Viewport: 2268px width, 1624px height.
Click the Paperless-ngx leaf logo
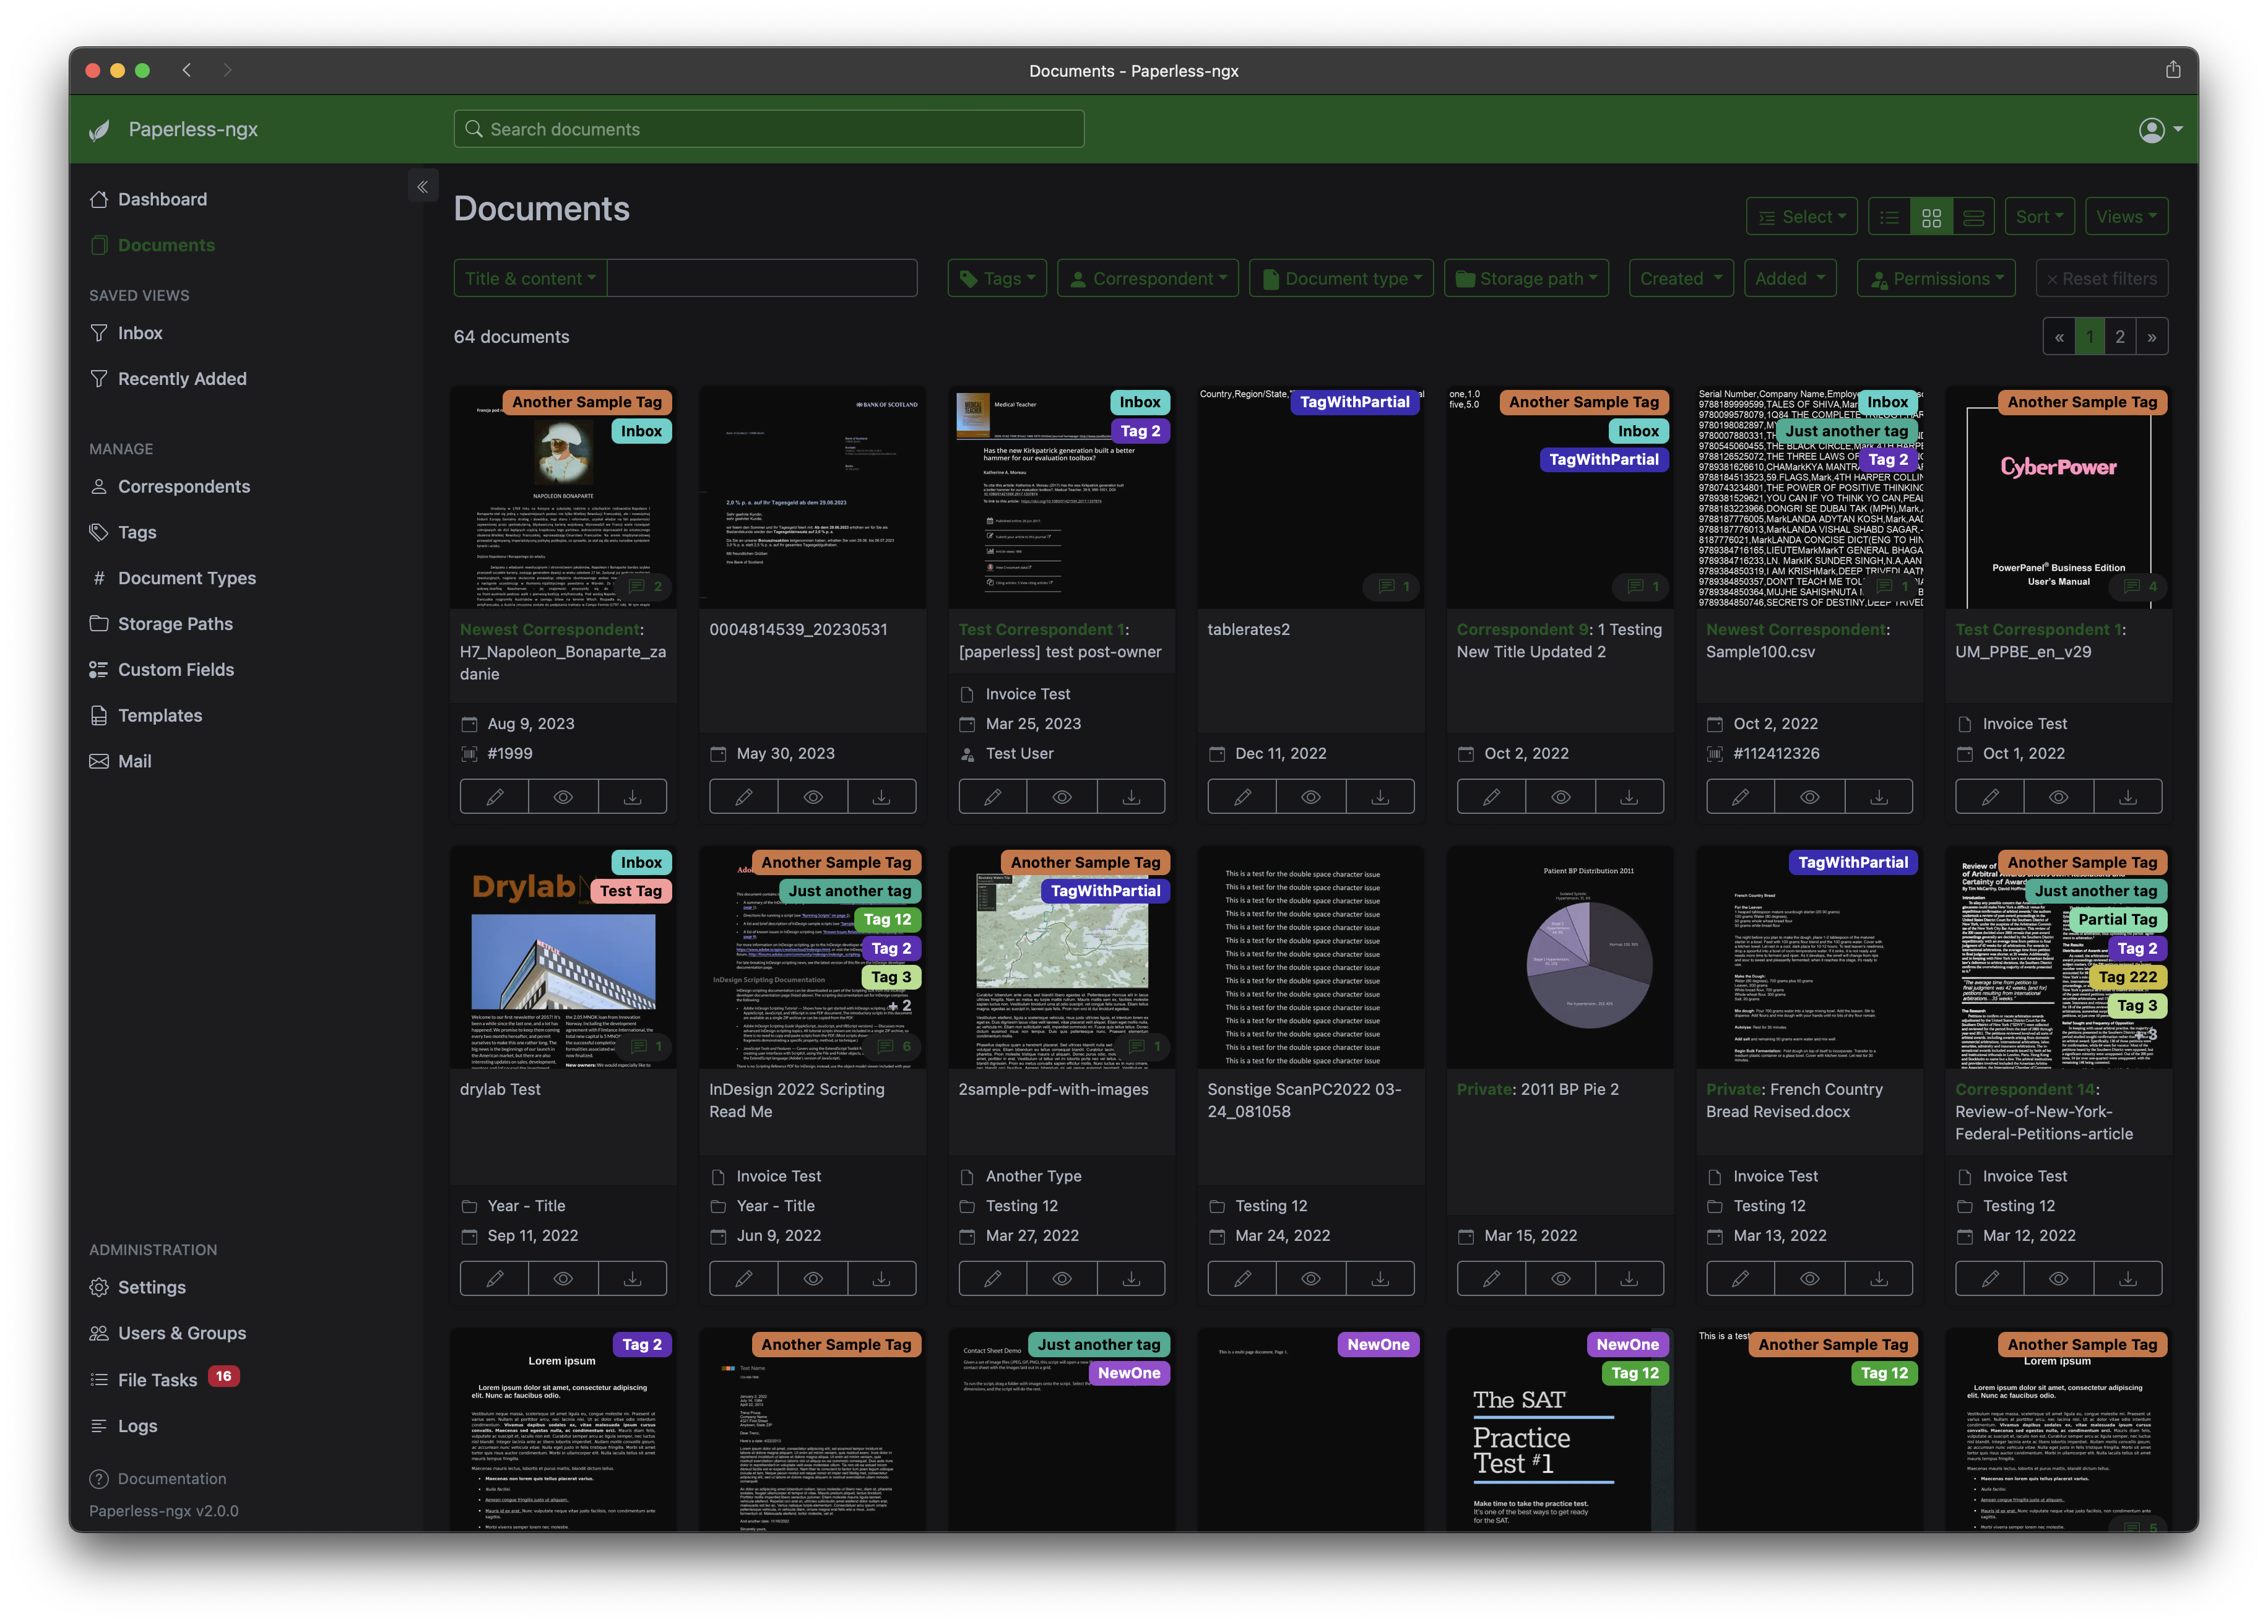100,130
